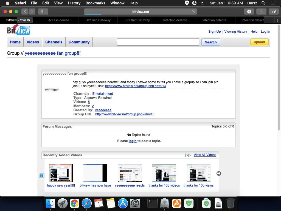Open the happy new year!!!!! video thumbnail

(61, 173)
